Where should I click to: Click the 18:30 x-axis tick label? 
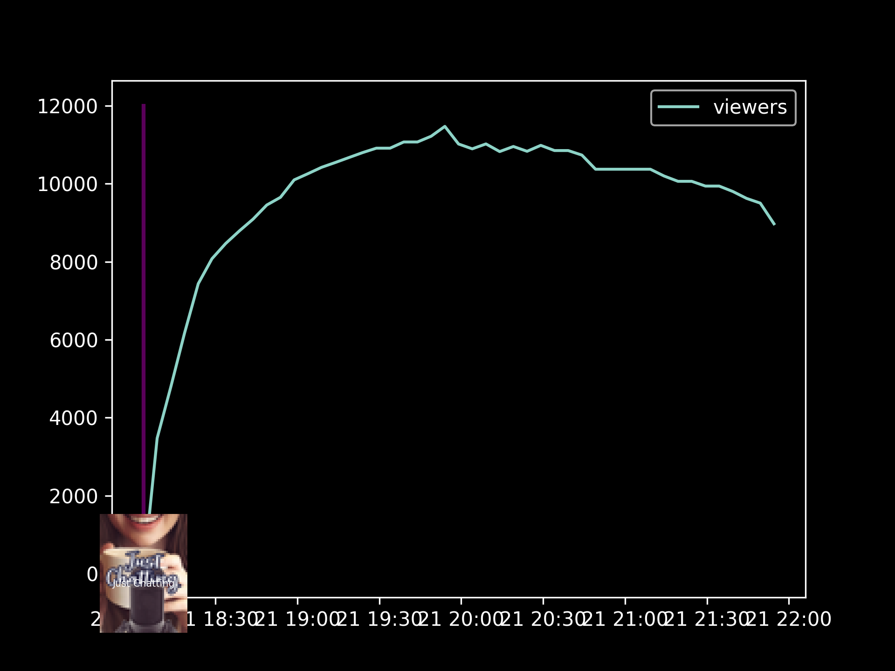[222, 620]
